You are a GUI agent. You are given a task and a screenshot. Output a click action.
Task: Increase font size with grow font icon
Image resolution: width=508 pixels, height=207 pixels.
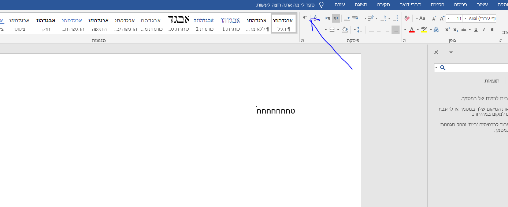(x=442, y=18)
